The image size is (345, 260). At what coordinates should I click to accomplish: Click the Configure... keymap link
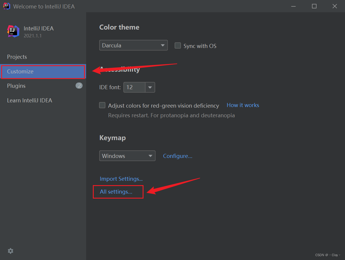[x=177, y=156]
